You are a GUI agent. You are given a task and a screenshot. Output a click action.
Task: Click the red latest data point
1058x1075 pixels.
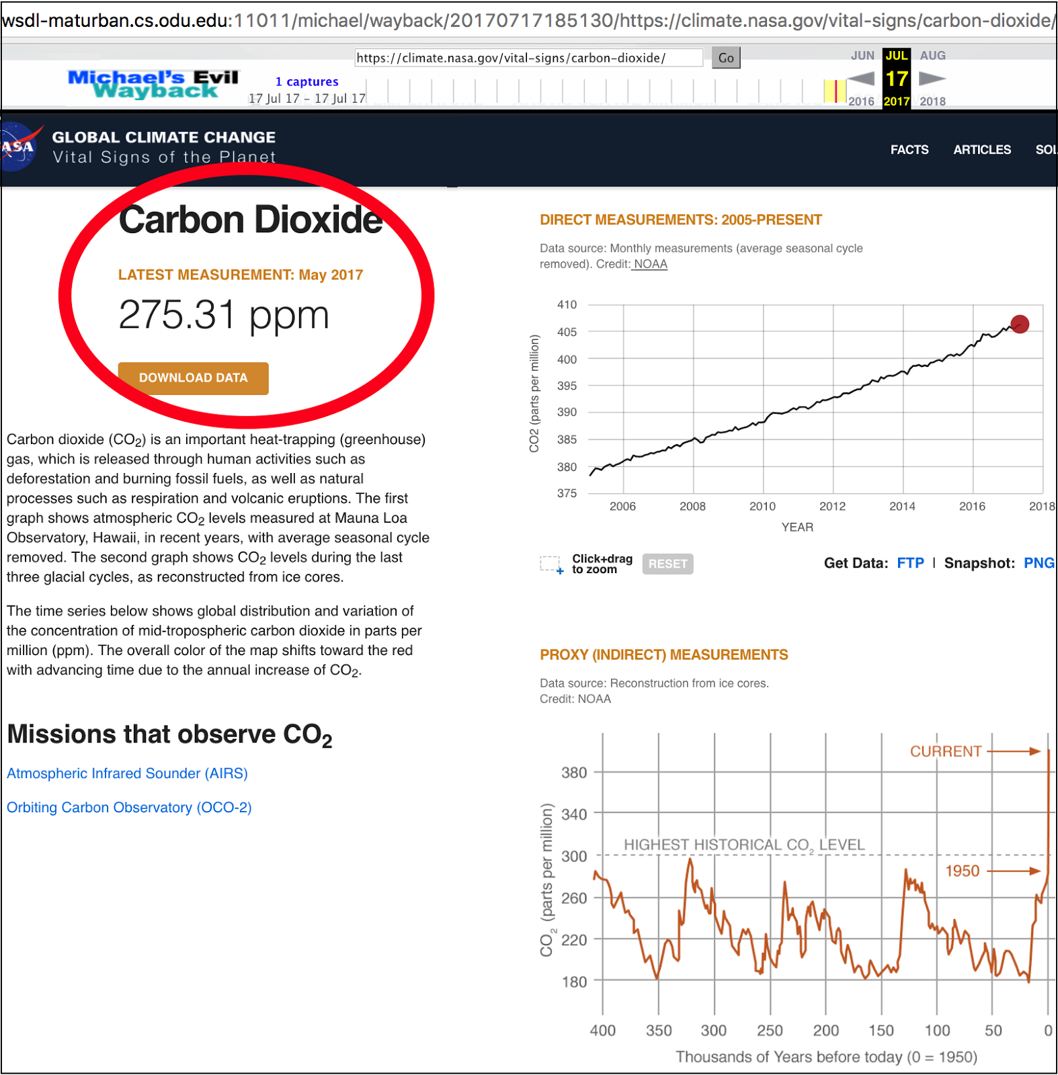pos(1020,324)
